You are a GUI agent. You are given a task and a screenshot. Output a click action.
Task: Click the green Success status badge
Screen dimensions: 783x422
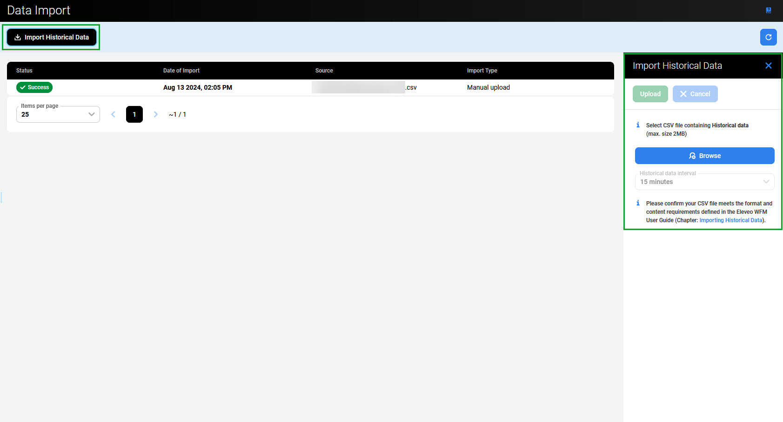click(34, 87)
